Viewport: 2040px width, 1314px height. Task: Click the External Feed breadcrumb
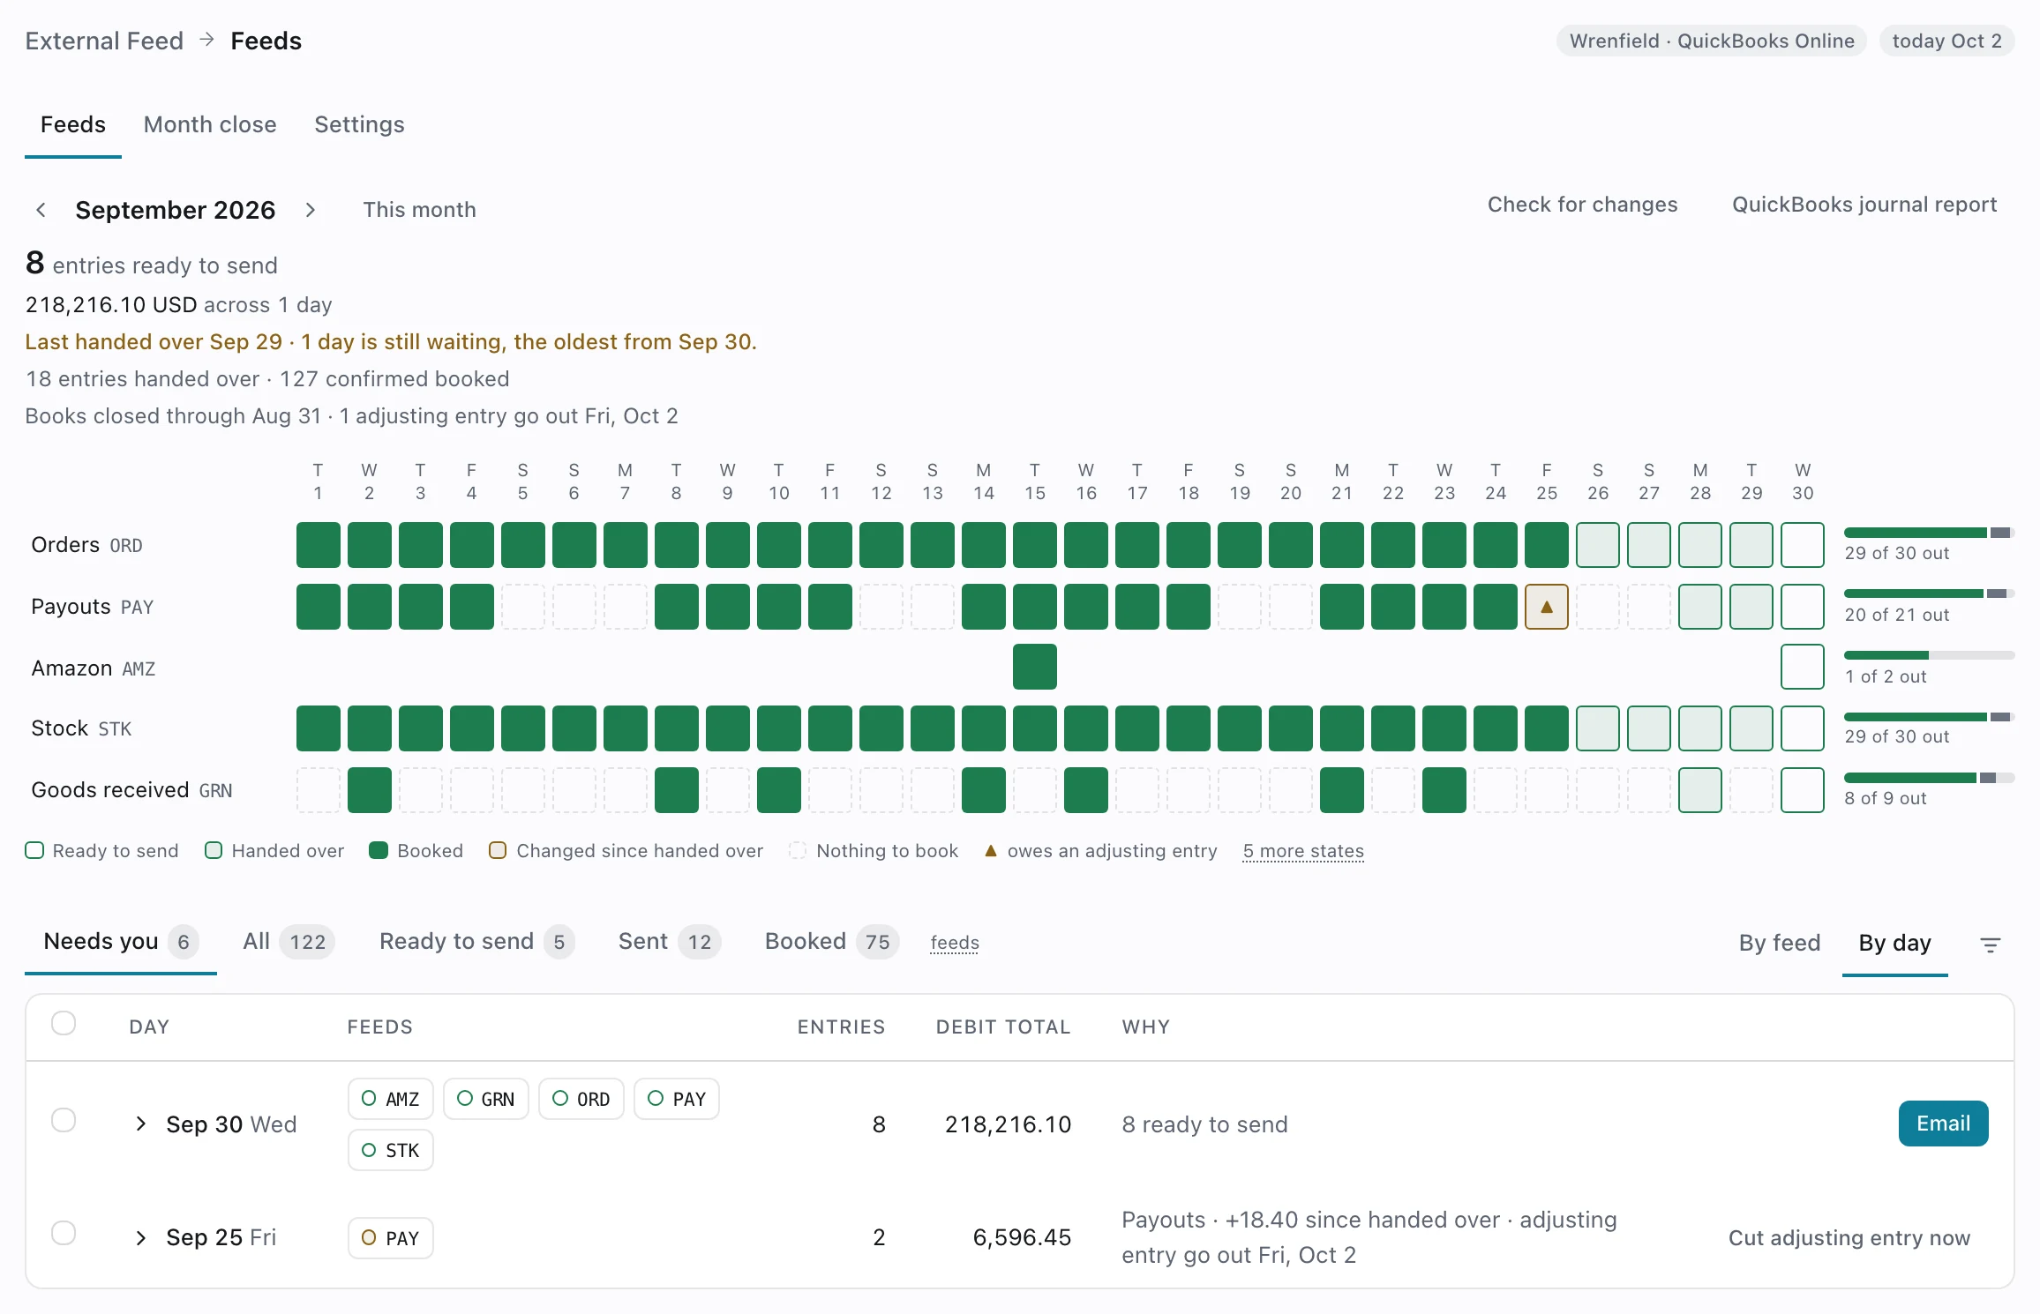tap(104, 41)
